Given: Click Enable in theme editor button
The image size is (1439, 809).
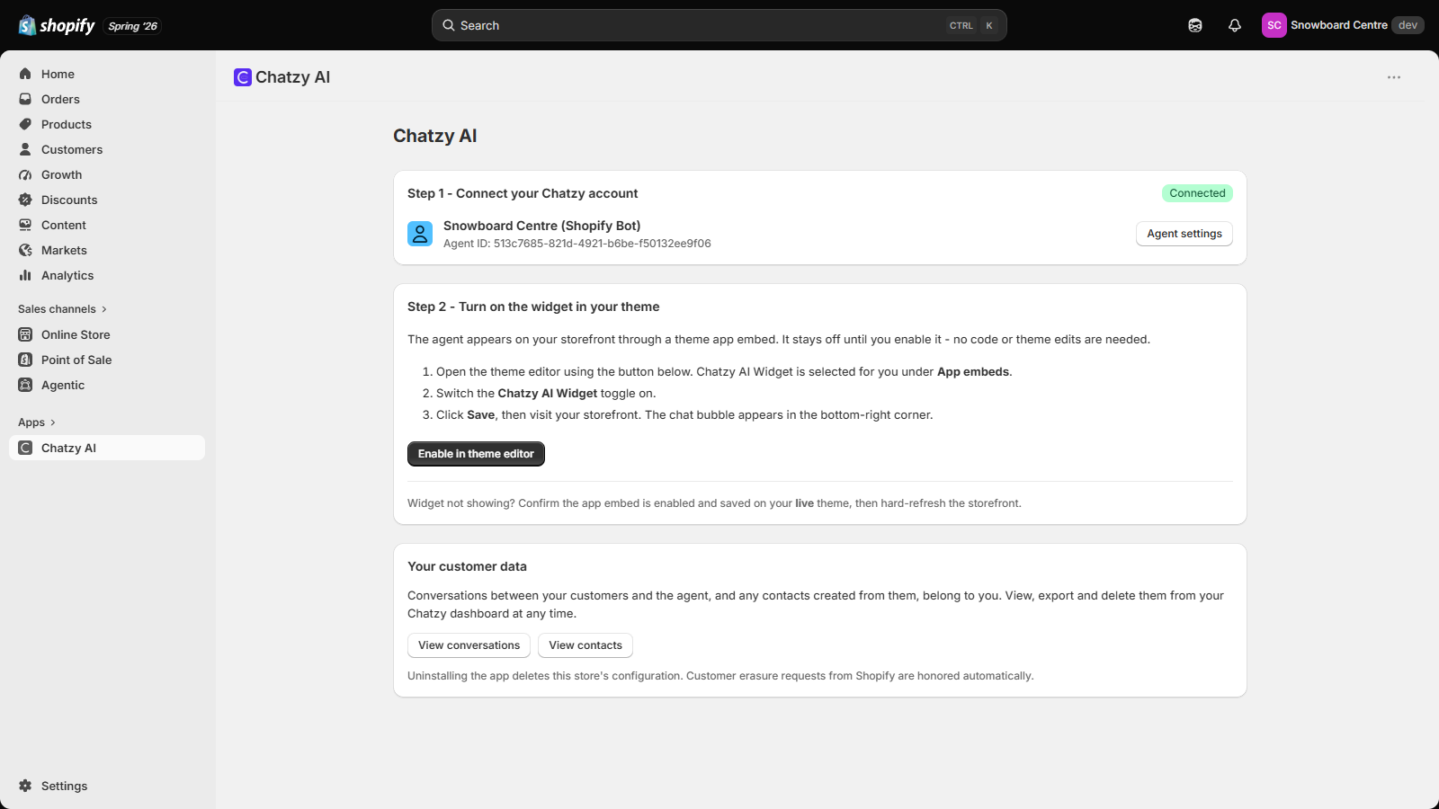Looking at the screenshot, I should pos(476,454).
